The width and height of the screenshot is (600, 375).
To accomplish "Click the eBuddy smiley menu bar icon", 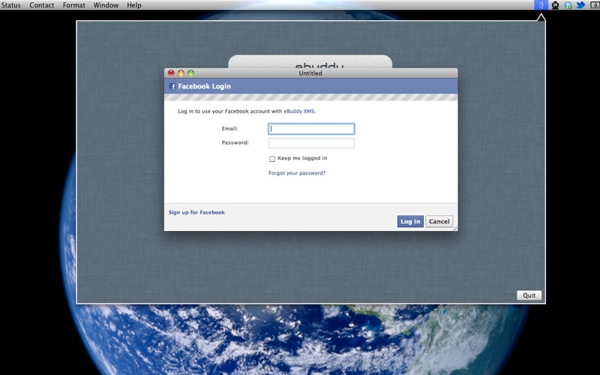I will pyautogui.click(x=541, y=5).
